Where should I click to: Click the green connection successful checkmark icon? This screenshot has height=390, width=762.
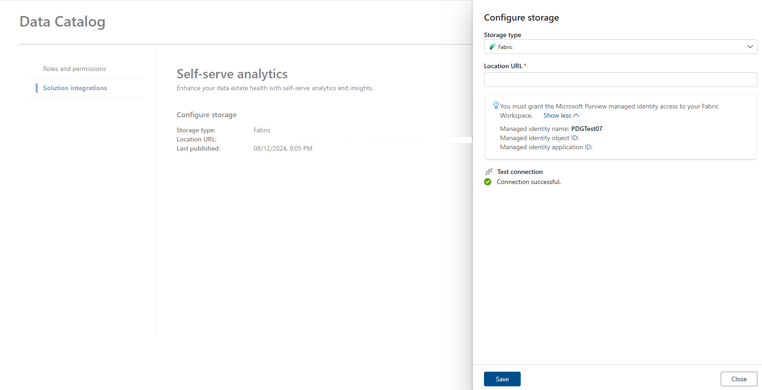point(488,182)
